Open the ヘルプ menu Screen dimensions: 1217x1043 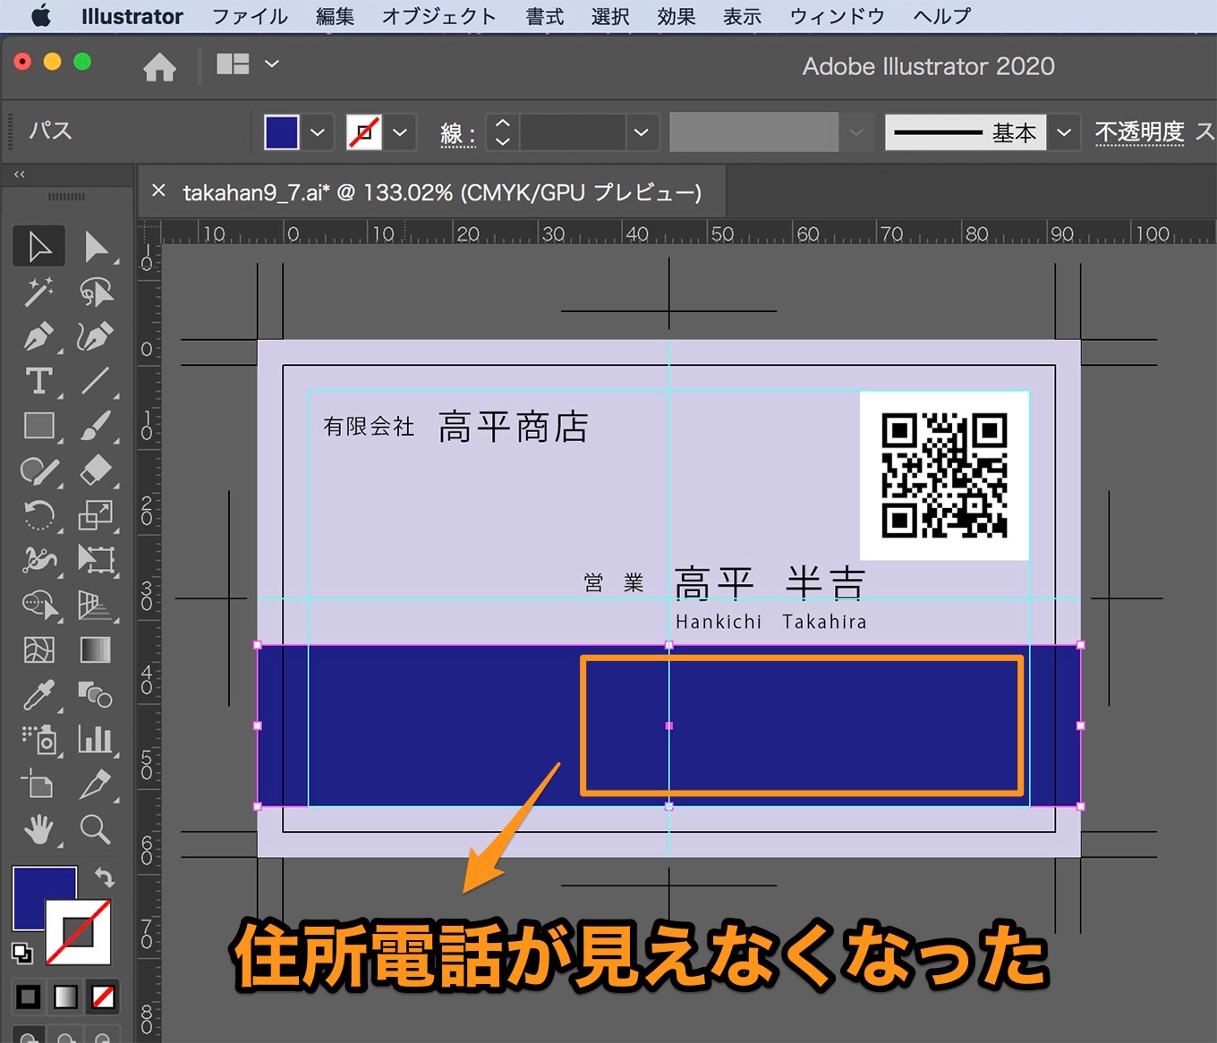click(x=942, y=16)
